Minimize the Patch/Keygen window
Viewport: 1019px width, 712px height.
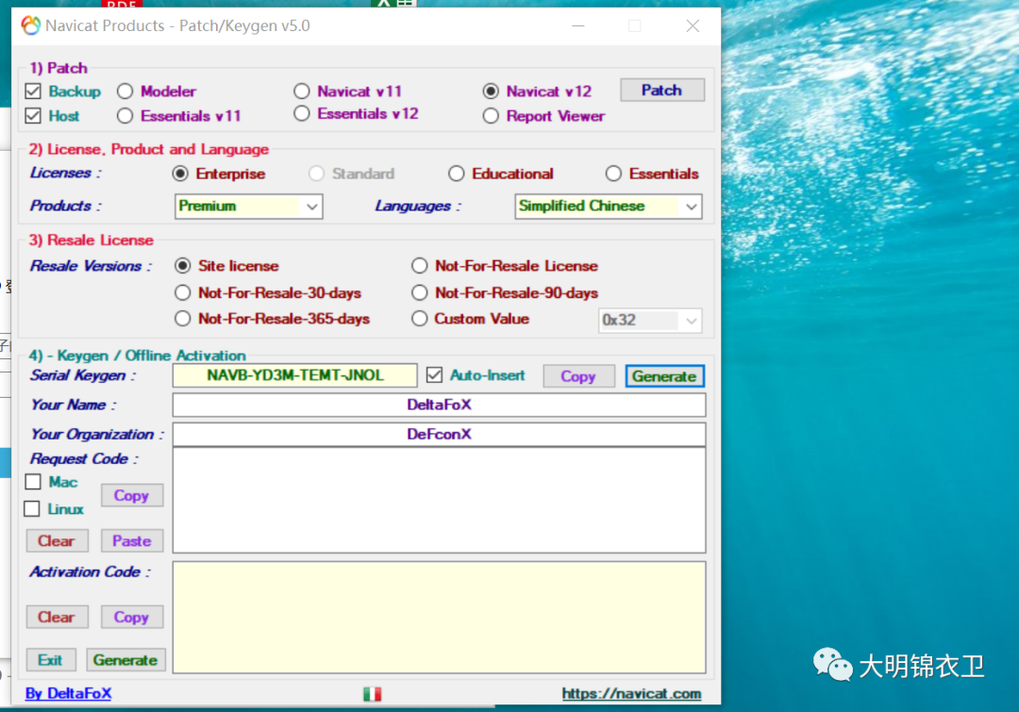point(577,26)
